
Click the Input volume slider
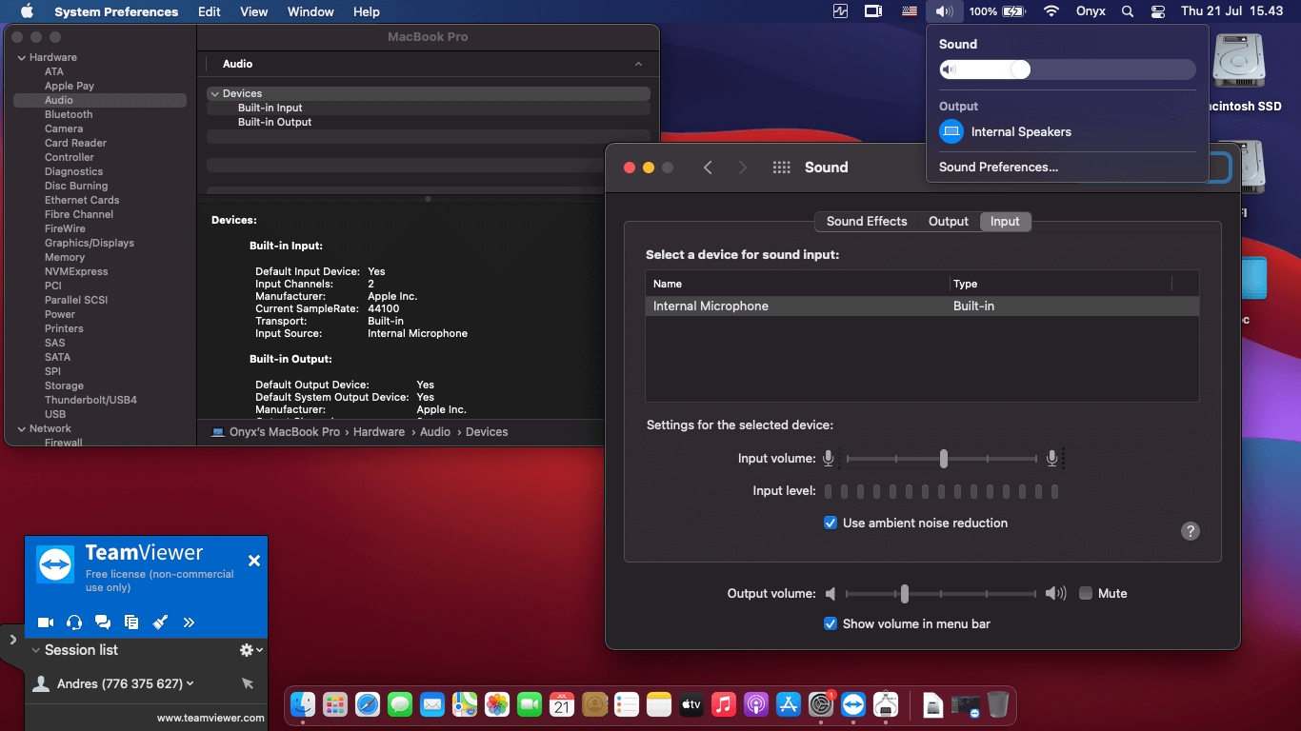[x=943, y=459]
